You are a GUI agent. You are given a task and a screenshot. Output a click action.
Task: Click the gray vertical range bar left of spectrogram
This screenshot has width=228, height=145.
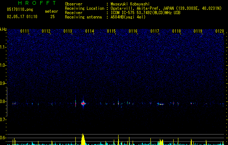tap(7, 102)
